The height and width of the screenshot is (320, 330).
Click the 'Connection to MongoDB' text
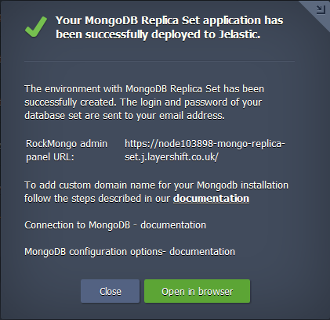tap(78, 225)
